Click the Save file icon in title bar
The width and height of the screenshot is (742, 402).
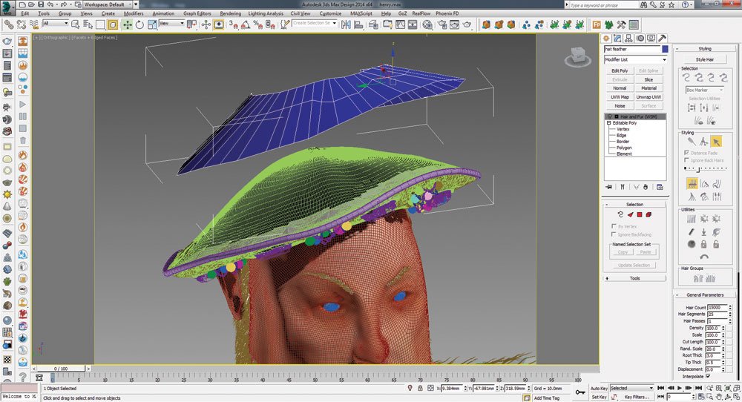click(x=41, y=4)
